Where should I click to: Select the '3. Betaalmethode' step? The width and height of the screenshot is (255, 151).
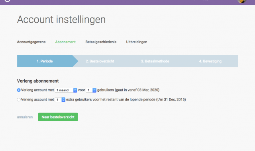[155, 61]
